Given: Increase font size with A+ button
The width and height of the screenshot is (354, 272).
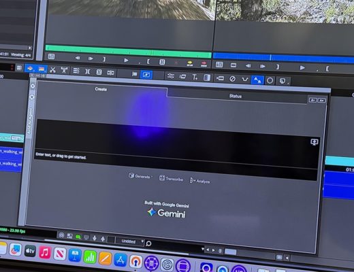Looking at the screenshot, I should [x=321, y=101].
